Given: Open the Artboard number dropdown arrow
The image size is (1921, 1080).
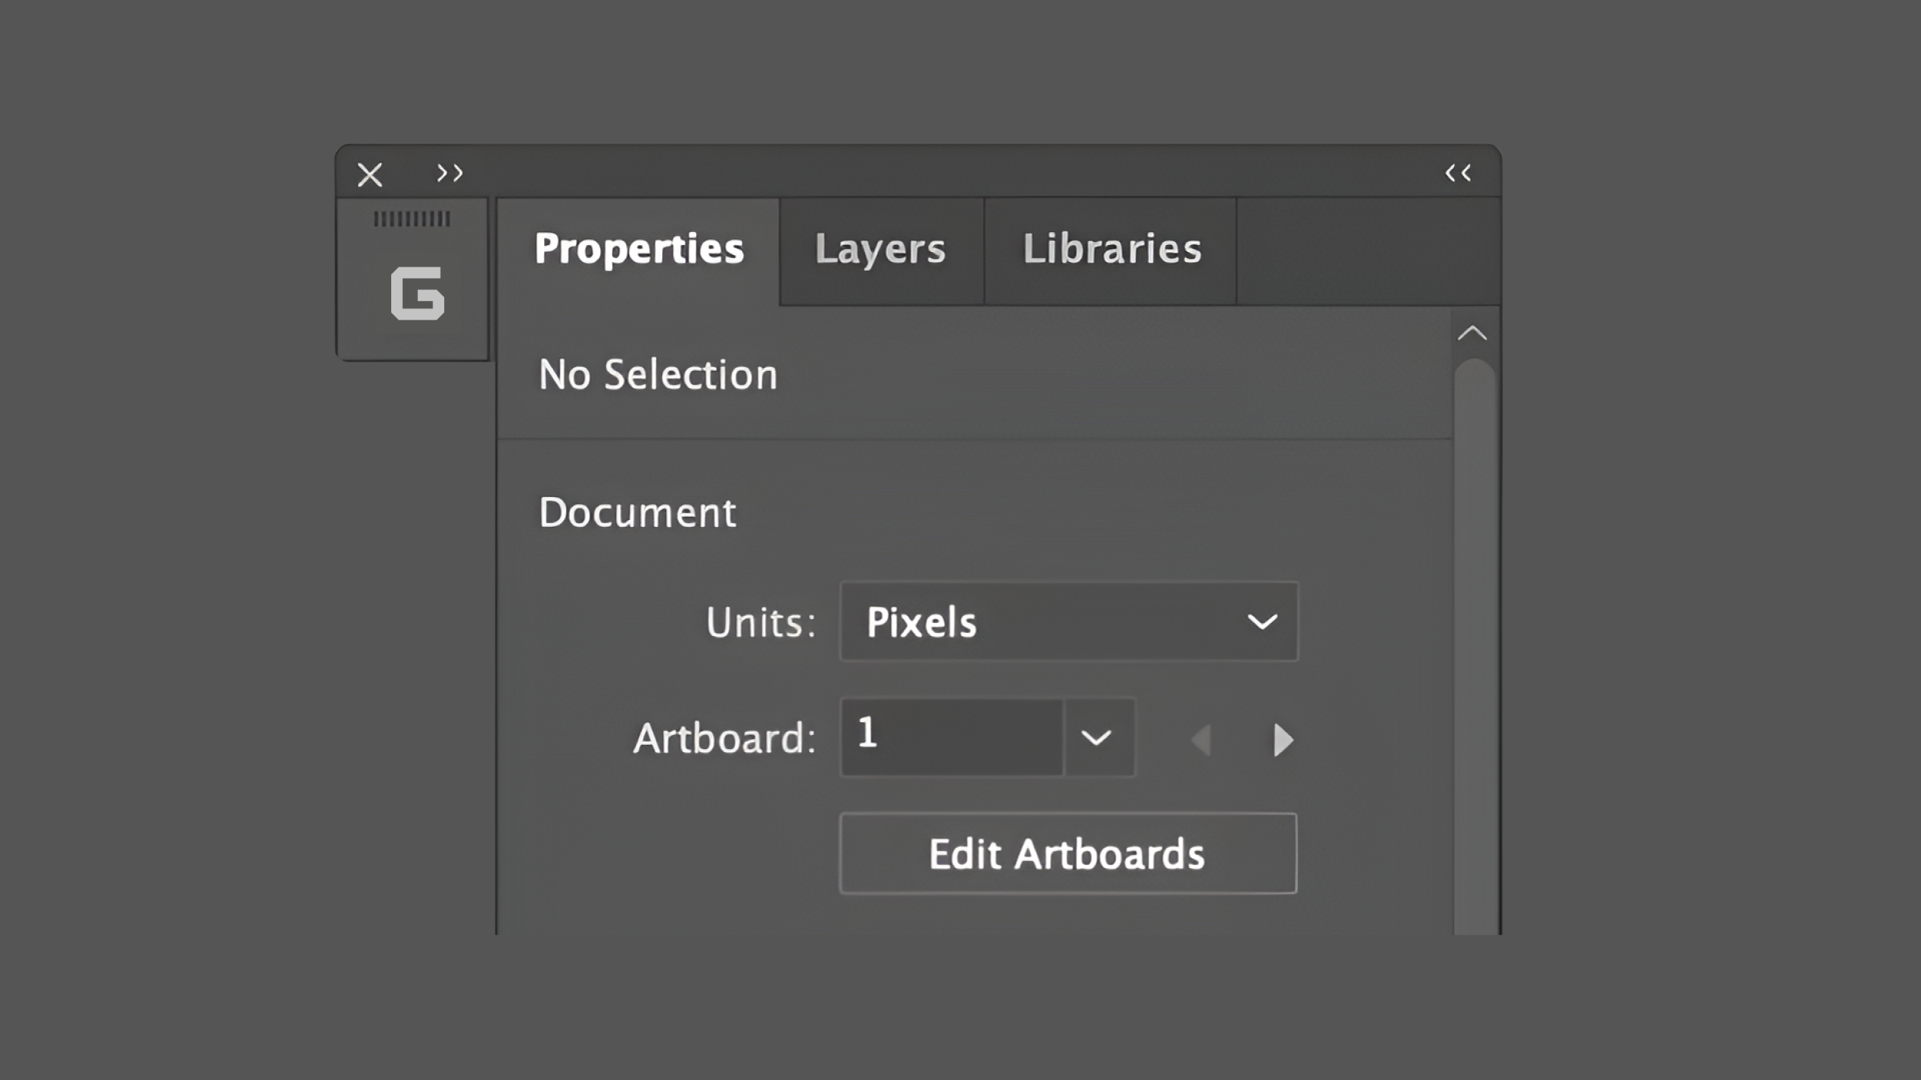Looking at the screenshot, I should (1097, 737).
